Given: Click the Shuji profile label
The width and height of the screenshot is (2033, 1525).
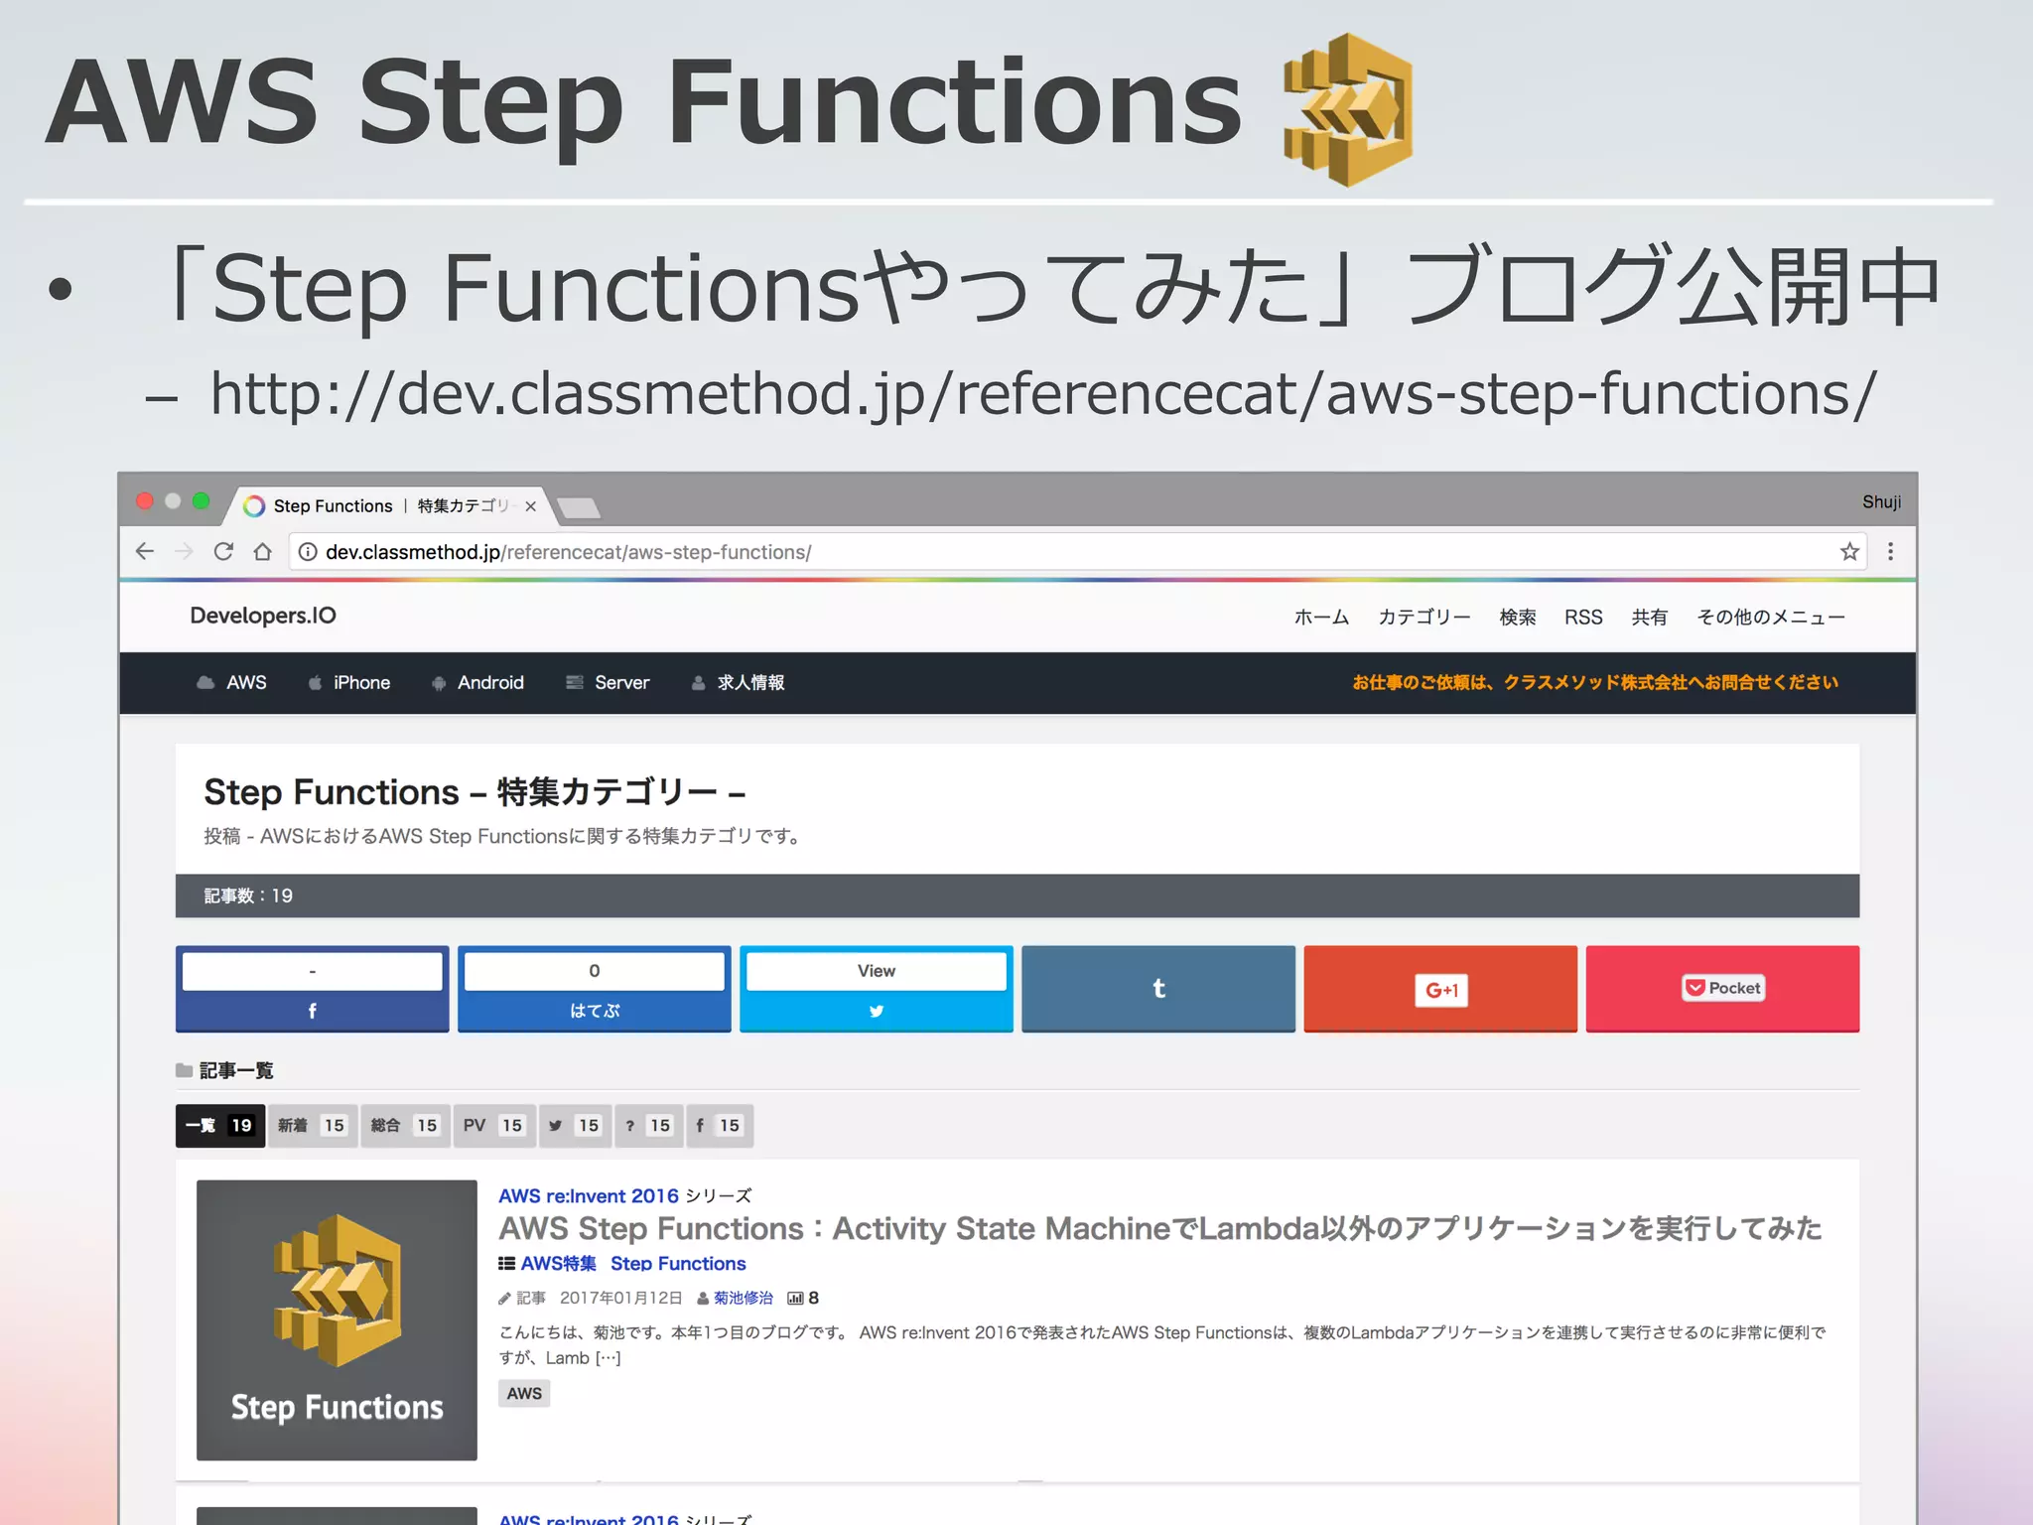Looking at the screenshot, I should pyautogui.click(x=1881, y=502).
